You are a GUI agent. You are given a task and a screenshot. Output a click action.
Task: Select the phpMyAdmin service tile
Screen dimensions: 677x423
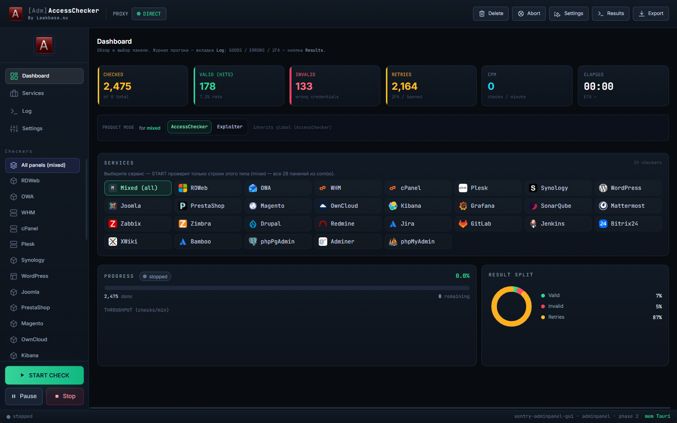pyautogui.click(x=418, y=242)
